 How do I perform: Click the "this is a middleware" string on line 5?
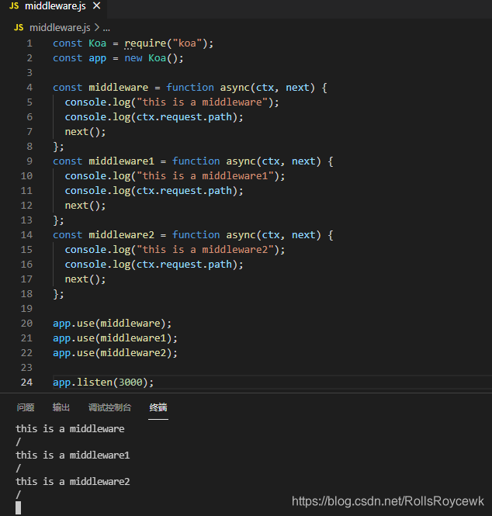click(202, 102)
